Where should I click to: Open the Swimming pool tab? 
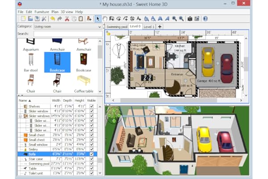coord(117,27)
